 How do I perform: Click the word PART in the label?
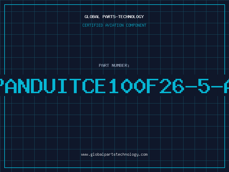click(x=104, y=65)
